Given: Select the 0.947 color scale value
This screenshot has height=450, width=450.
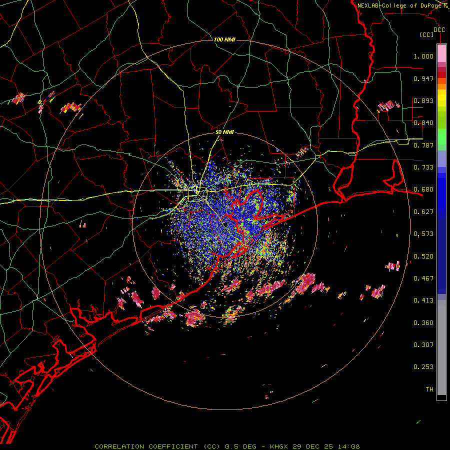Looking at the screenshot, I should 423,78.
